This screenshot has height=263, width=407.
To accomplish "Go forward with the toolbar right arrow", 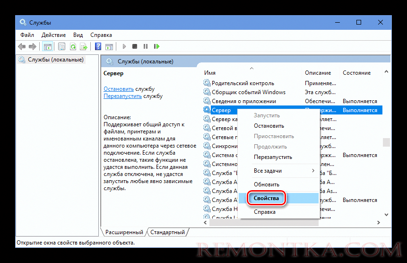I will coord(33,47).
